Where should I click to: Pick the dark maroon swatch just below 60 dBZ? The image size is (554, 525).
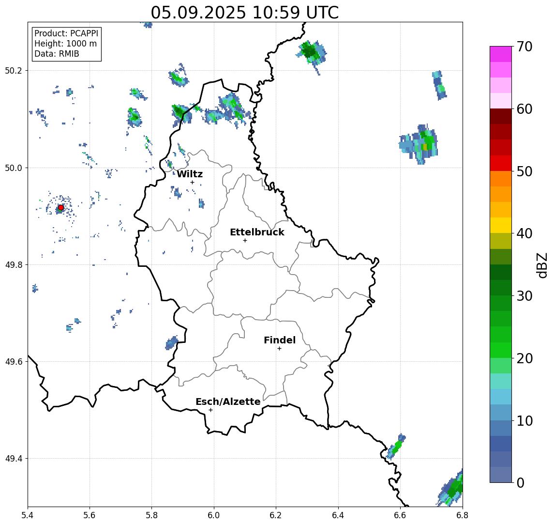pos(501,116)
